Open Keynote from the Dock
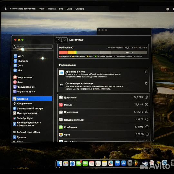Screen dimensions: 174x174 pos(117,163)
